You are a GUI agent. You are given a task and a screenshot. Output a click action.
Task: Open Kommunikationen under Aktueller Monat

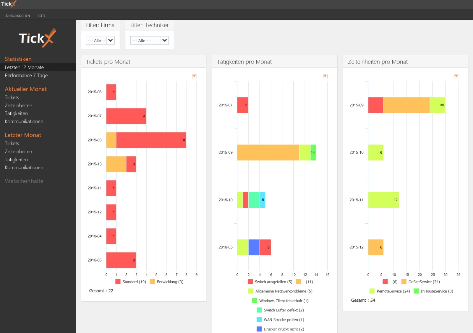pyautogui.click(x=24, y=121)
